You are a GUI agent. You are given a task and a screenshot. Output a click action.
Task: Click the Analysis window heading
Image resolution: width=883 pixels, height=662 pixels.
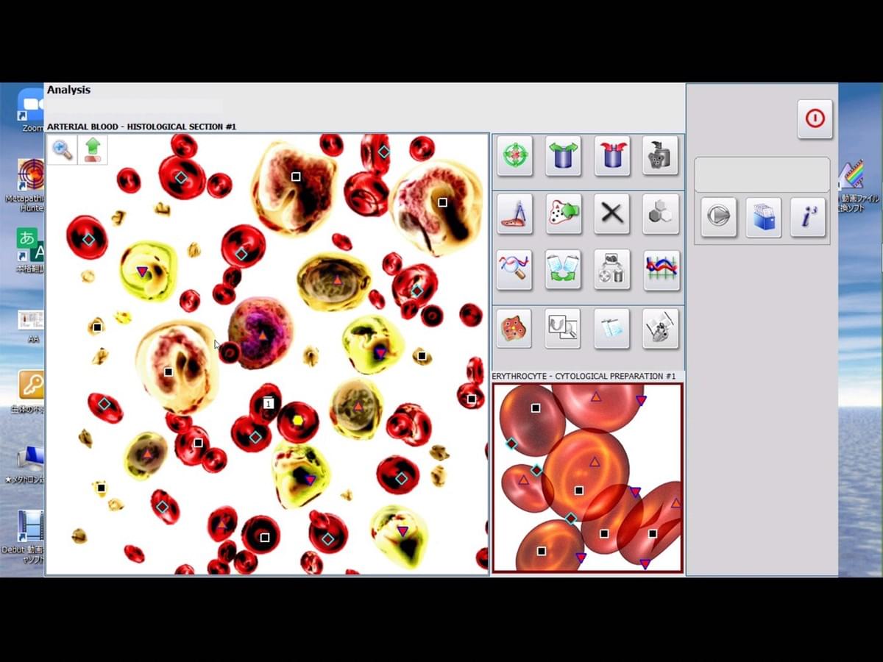[x=69, y=90]
